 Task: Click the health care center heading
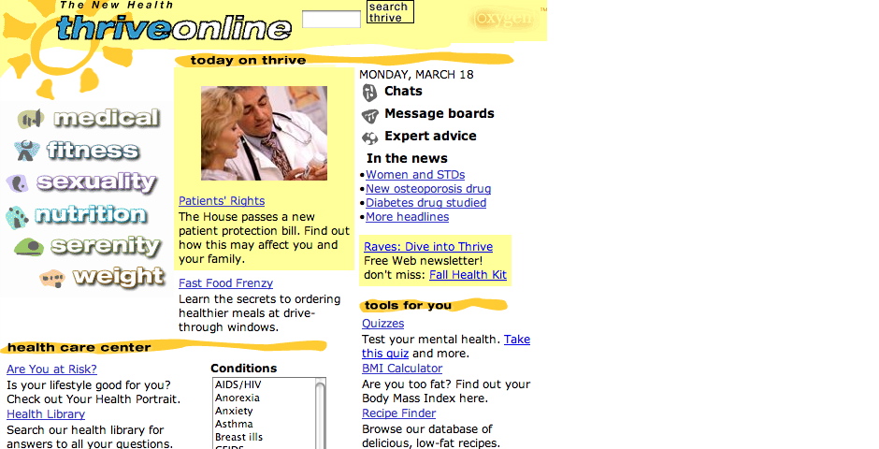pos(79,348)
